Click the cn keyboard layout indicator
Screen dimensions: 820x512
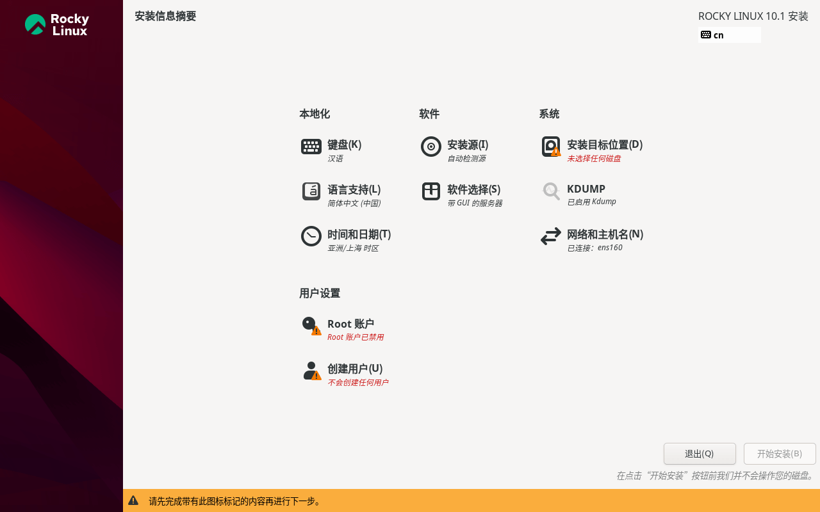(x=730, y=35)
